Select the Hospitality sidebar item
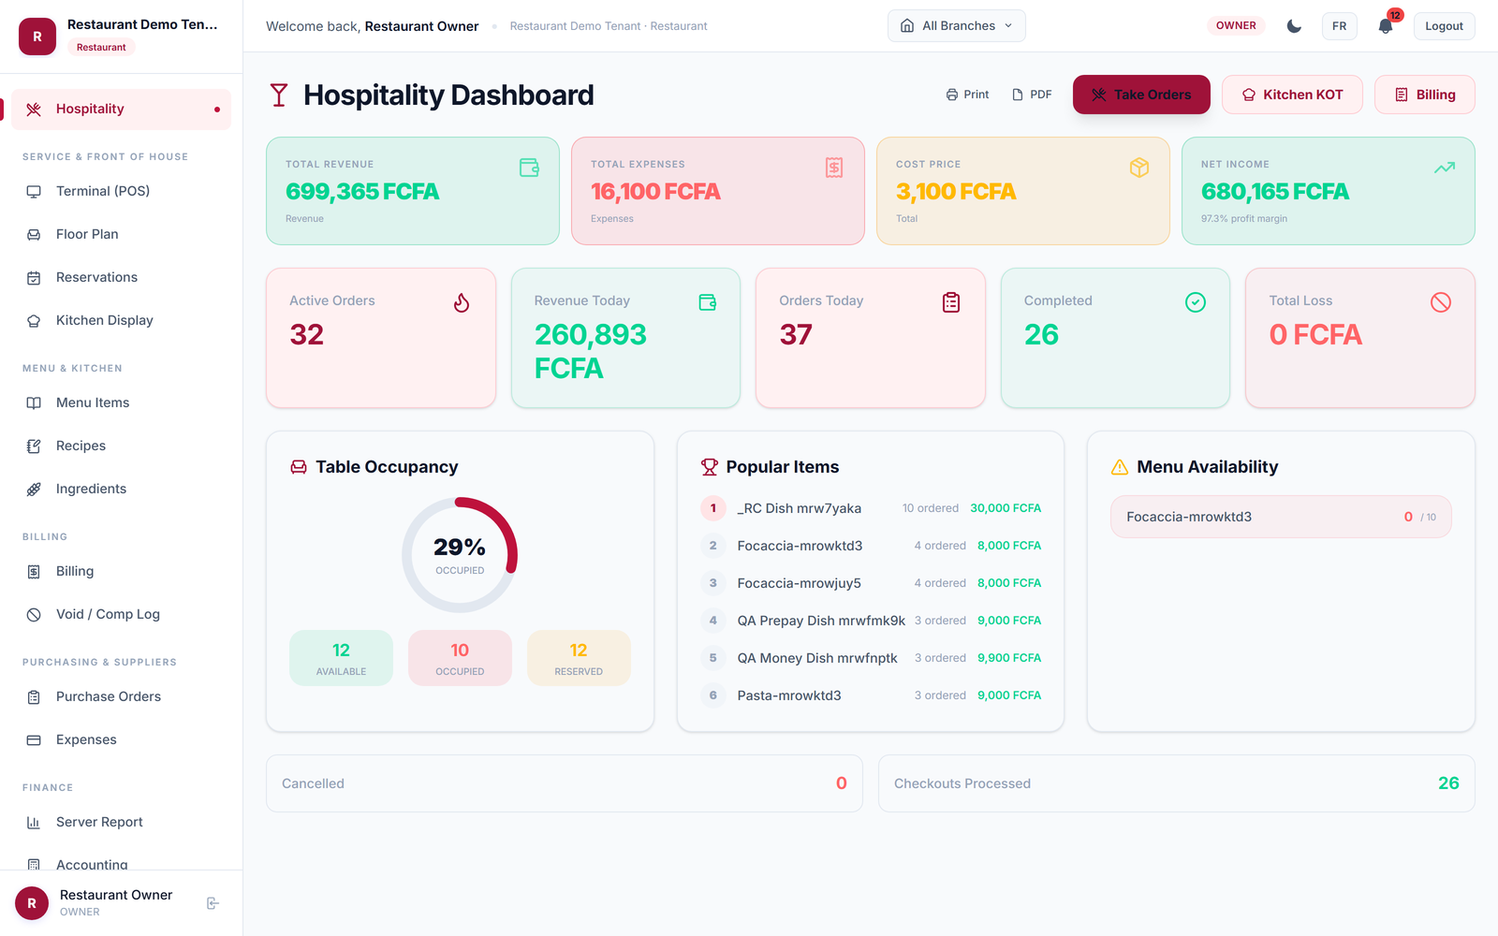 (121, 110)
